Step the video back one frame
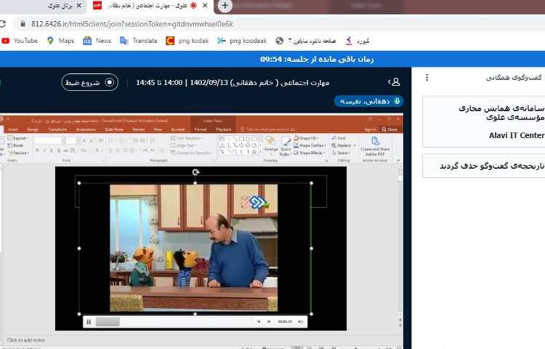Viewport: 545px width, 349px height. 259,321
